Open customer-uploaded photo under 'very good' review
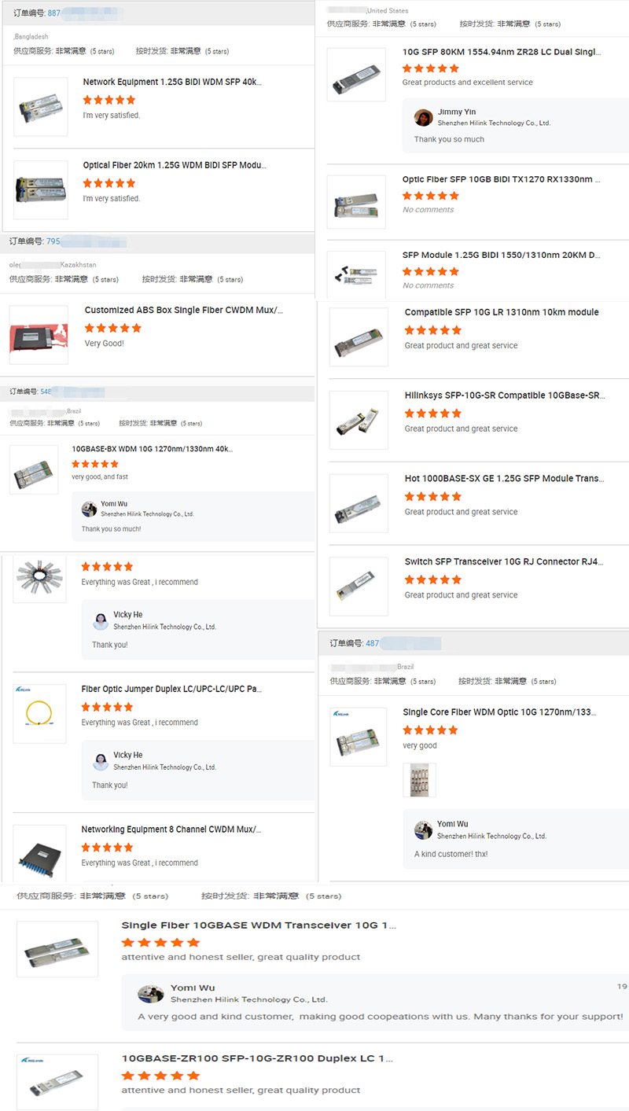This screenshot has width=629, height=1111. pyautogui.click(x=419, y=780)
